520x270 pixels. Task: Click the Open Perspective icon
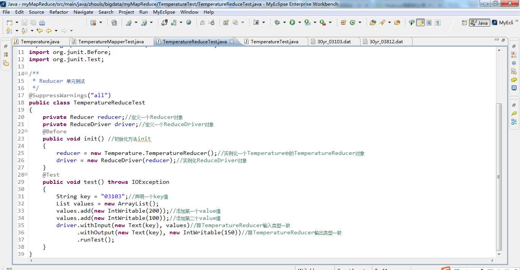464,22
